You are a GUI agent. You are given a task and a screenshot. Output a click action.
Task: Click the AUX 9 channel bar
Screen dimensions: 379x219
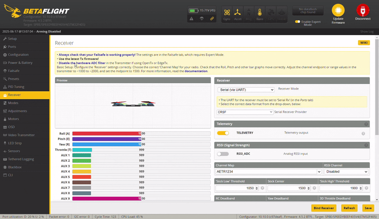141,199
